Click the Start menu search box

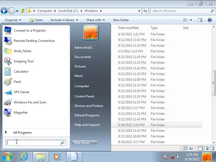35,143
